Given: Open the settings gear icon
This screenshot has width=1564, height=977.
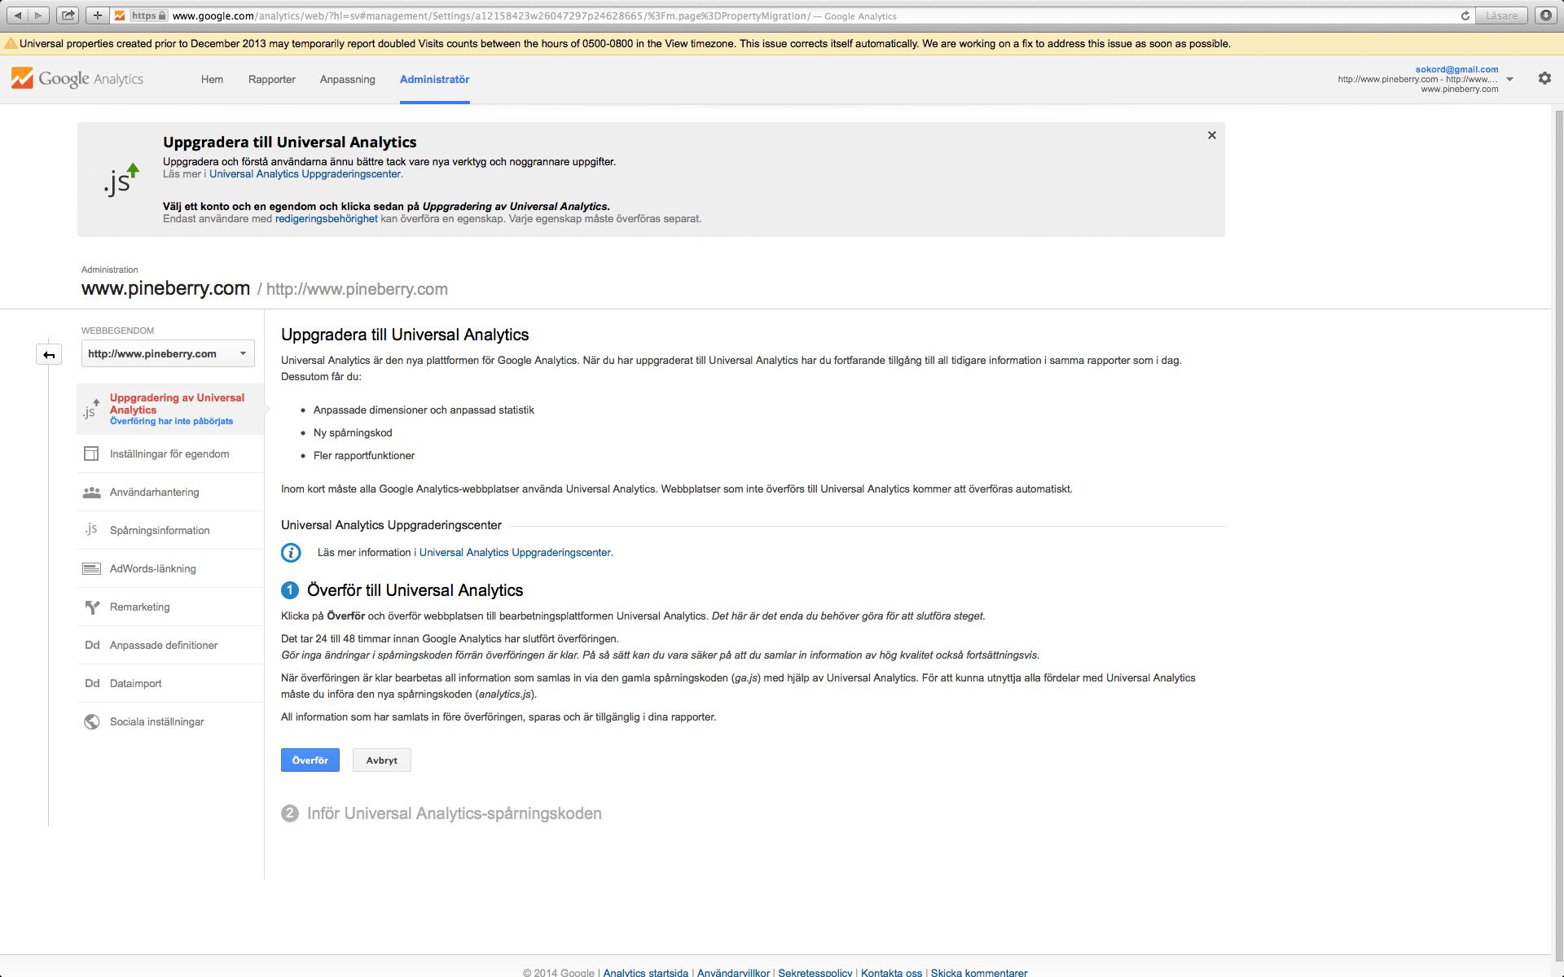Looking at the screenshot, I should point(1544,78).
